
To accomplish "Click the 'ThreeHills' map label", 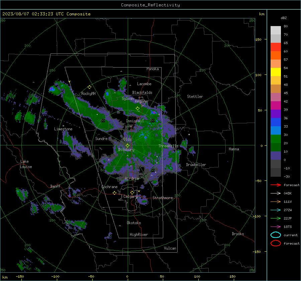I will click(x=168, y=146).
